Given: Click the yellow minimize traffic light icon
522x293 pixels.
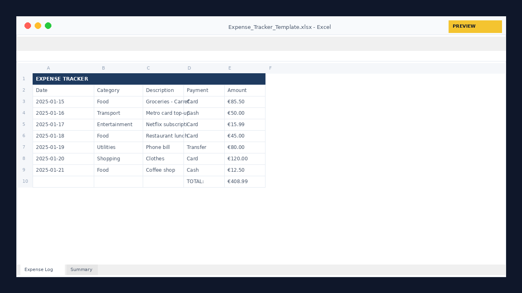Looking at the screenshot, I should click(38, 26).
